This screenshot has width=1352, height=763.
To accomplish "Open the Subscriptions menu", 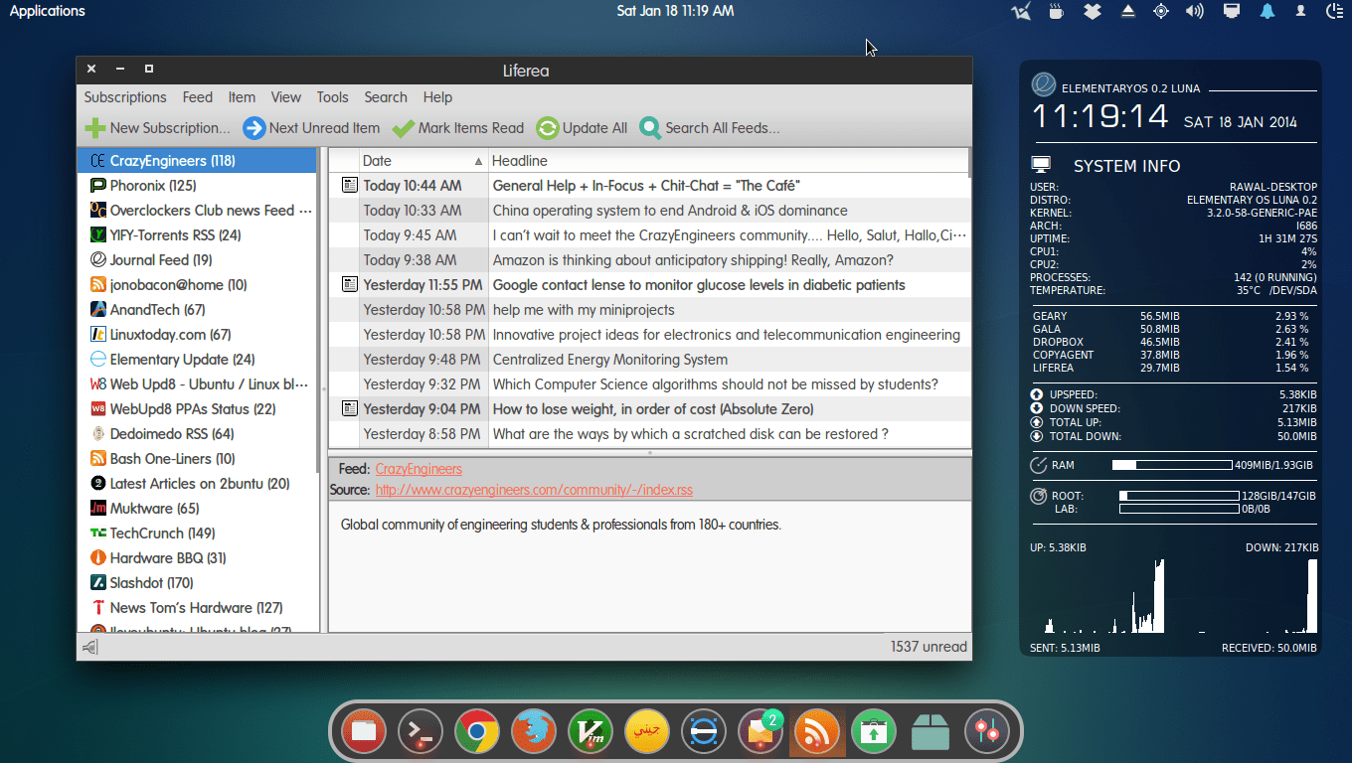I will pos(125,97).
